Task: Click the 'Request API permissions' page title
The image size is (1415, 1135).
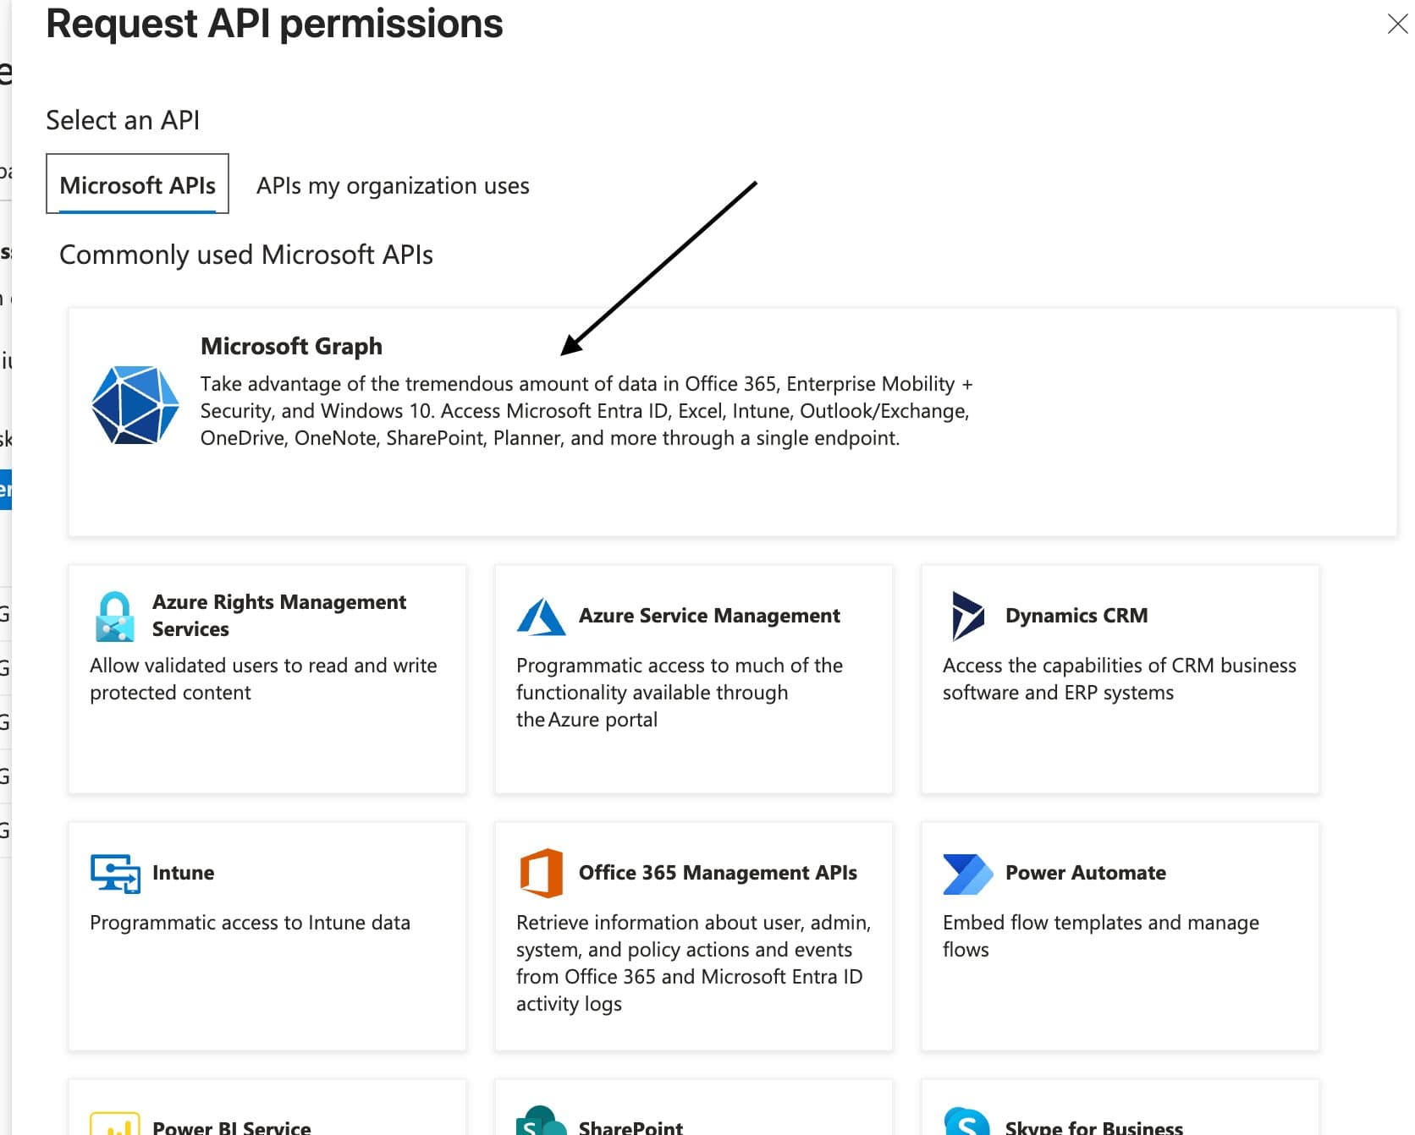Action: pos(274,24)
